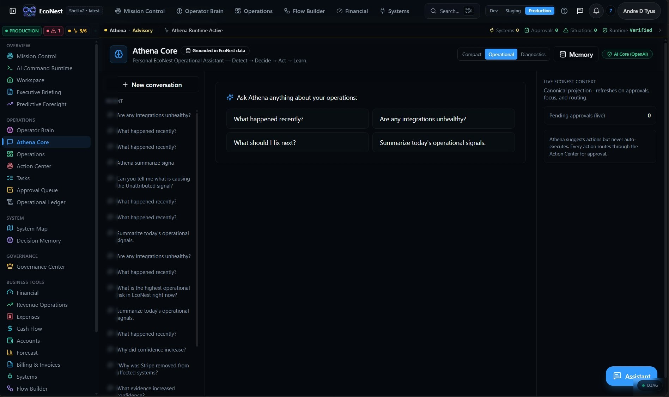
Task: Select Compact view mode
Action: click(472, 54)
